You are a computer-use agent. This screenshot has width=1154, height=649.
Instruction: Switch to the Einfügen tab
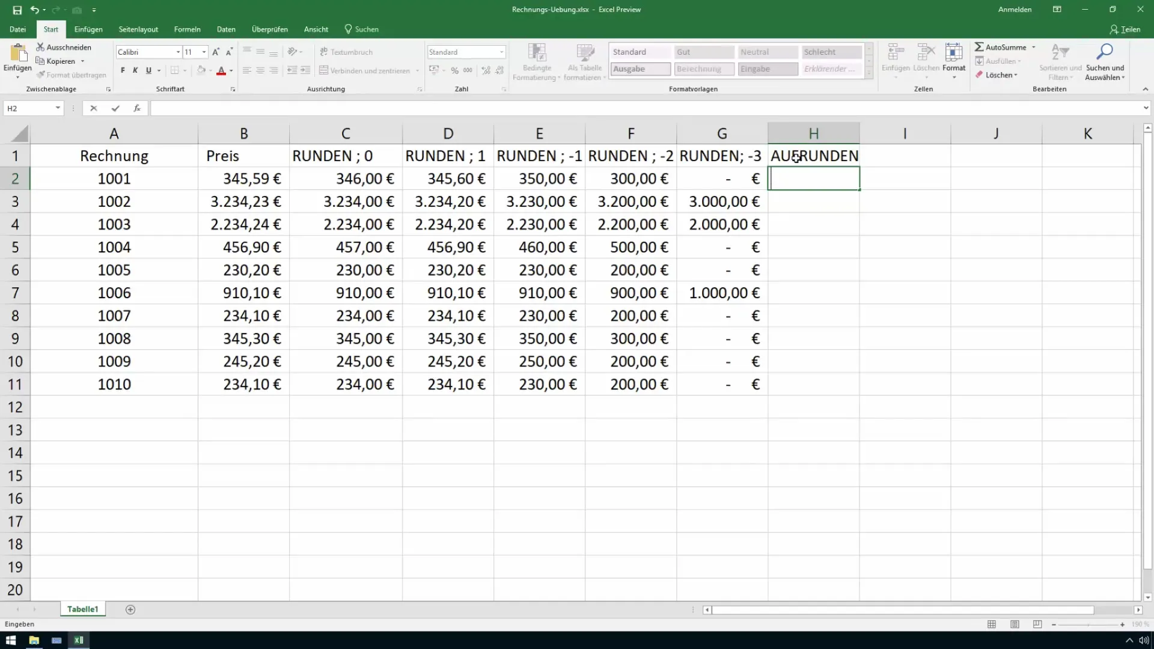(88, 29)
